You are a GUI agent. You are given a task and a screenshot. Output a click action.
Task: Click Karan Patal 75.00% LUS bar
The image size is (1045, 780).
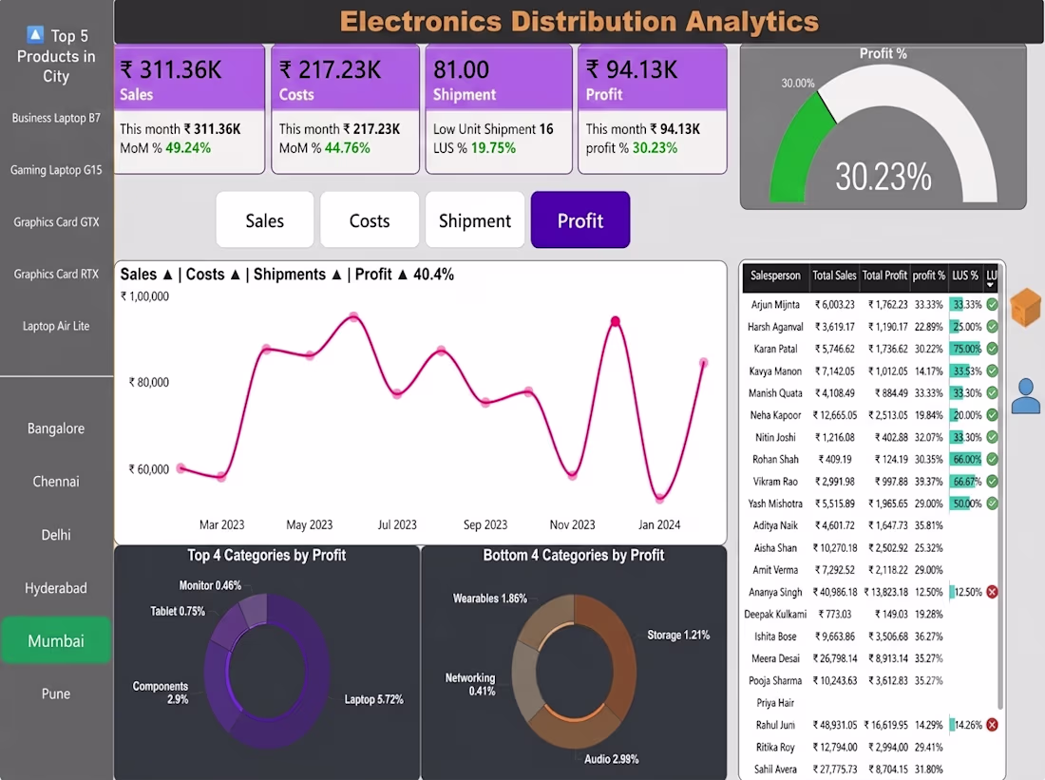966,349
